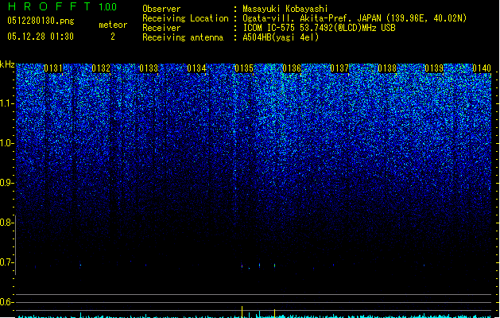The image size is (500, 318).
Task: Click the 1.0 frequency axis label
Action: click(x=7, y=143)
